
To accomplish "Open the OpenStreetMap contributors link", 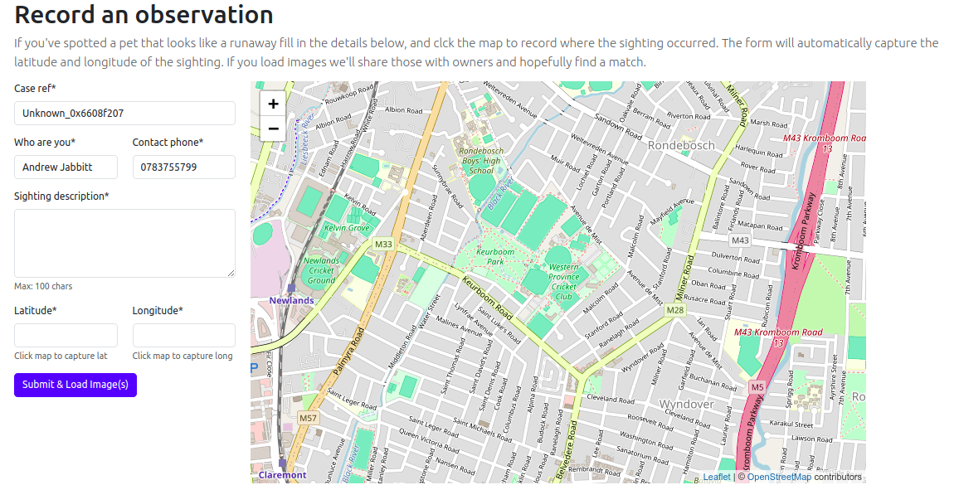I will click(779, 477).
